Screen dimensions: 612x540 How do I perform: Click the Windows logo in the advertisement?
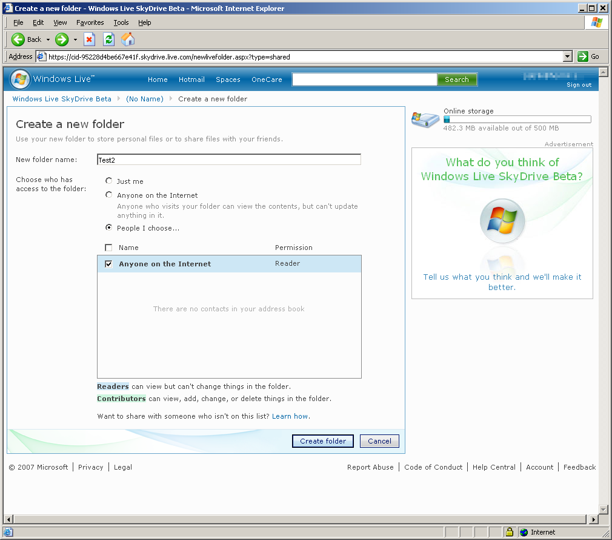click(x=502, y=221)
